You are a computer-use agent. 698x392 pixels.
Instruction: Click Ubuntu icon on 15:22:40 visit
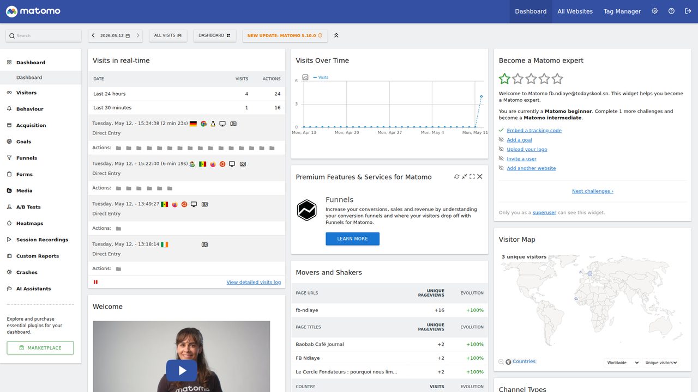pyautogui.click(x=222, y=164)
